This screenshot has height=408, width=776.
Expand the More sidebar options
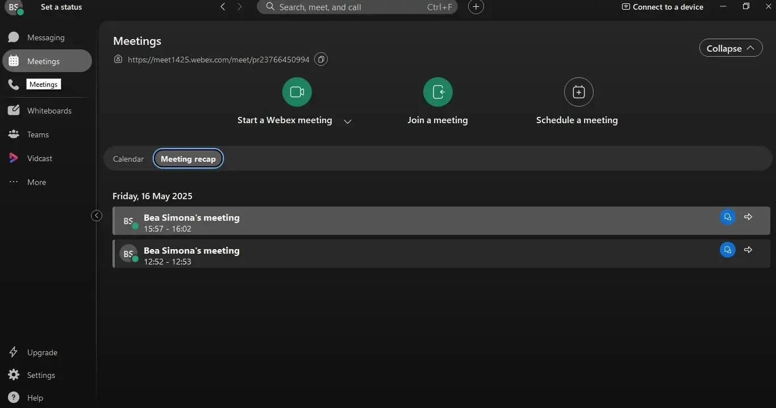tap(36, 182)
